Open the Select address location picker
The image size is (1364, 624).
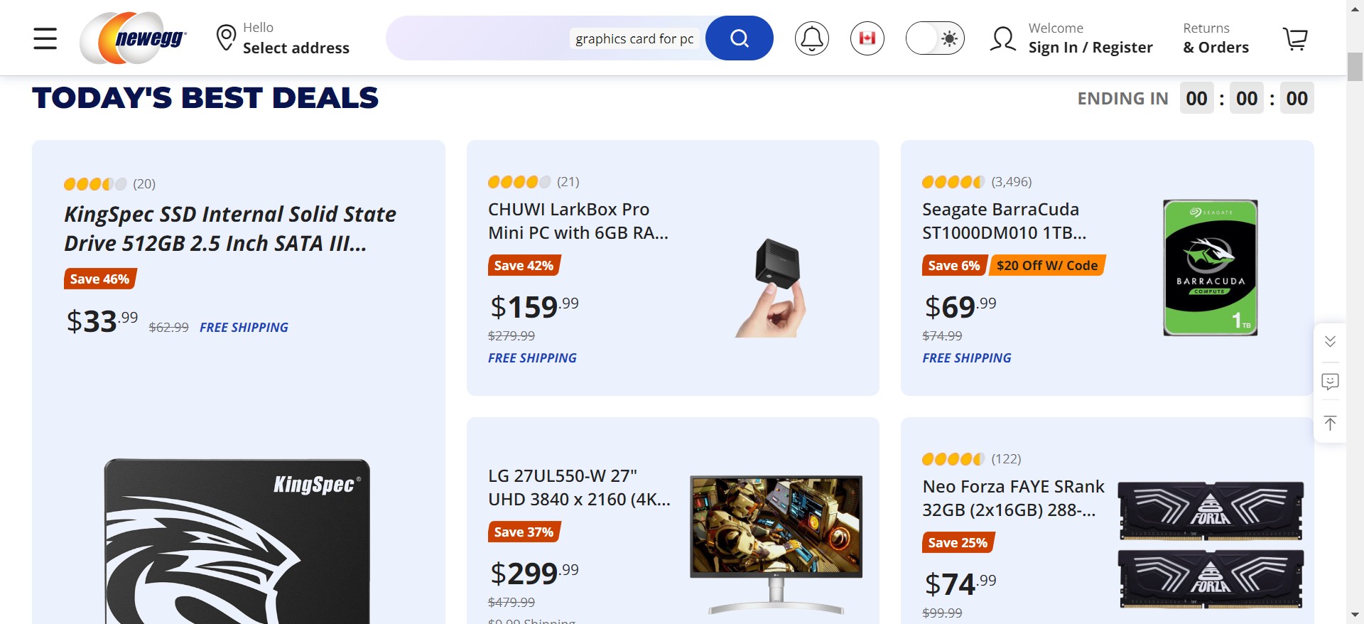283,38
